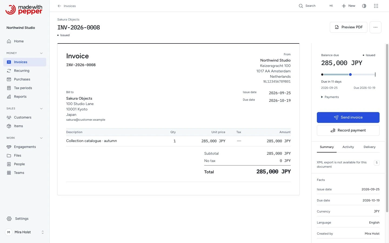The height and width of the screenshot is (243, 389).
Task: Toggle the dark/light theme contrast button
Action: click(x=364, y=6)
